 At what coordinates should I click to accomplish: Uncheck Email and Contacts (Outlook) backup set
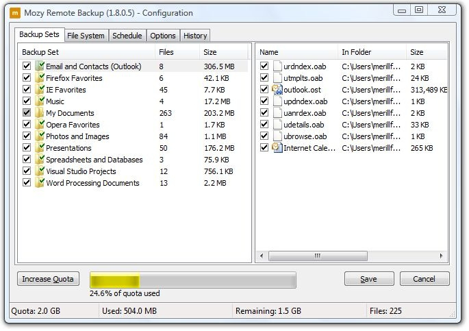coord(27,66)
